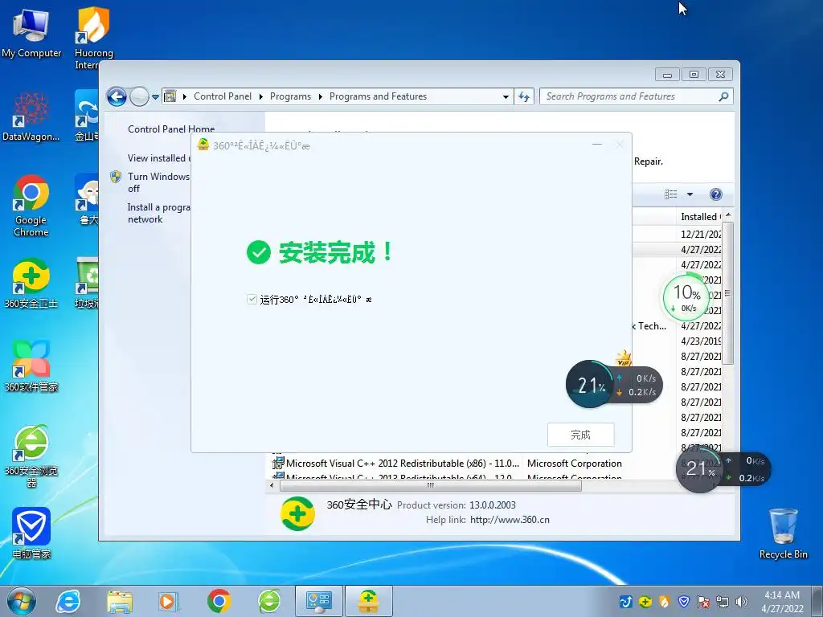
Task: Click the clock showing 4:14 AM
Action: (781, 601)
